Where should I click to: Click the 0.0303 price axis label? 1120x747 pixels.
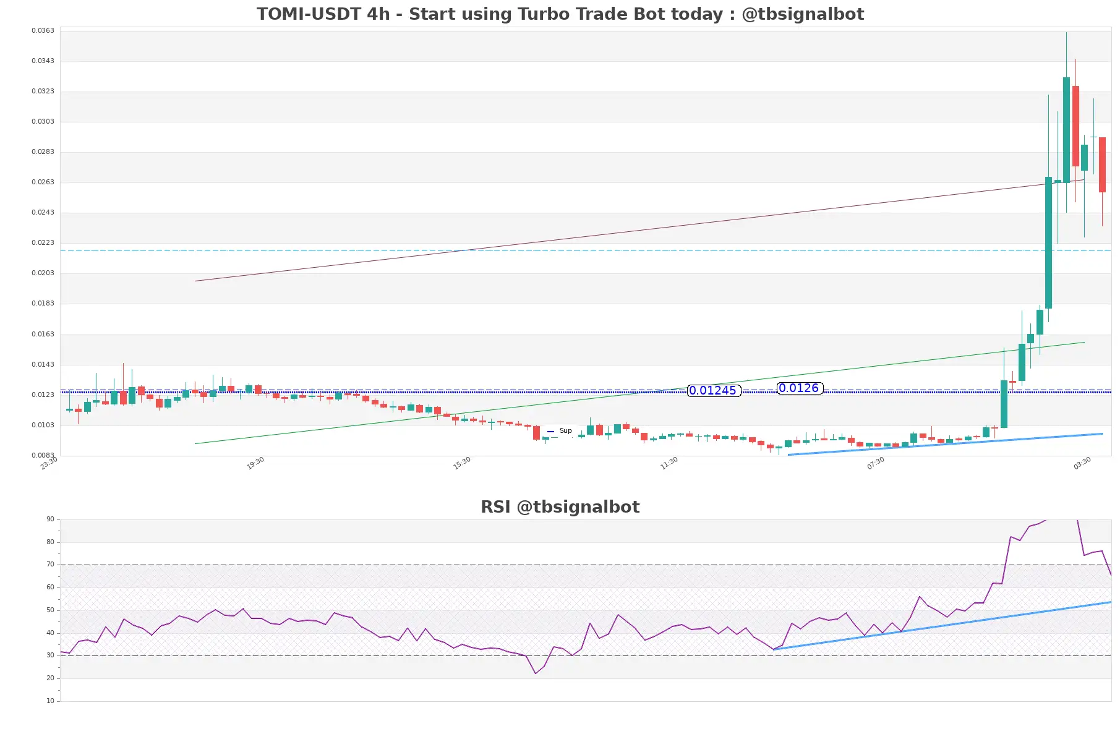point(43,121)
